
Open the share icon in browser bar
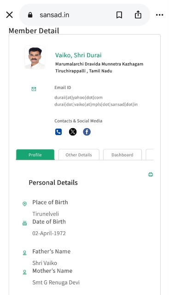click(138, 15)
